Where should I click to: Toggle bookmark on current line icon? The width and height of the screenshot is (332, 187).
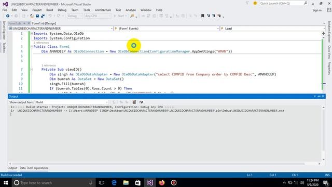pos(203,16)
